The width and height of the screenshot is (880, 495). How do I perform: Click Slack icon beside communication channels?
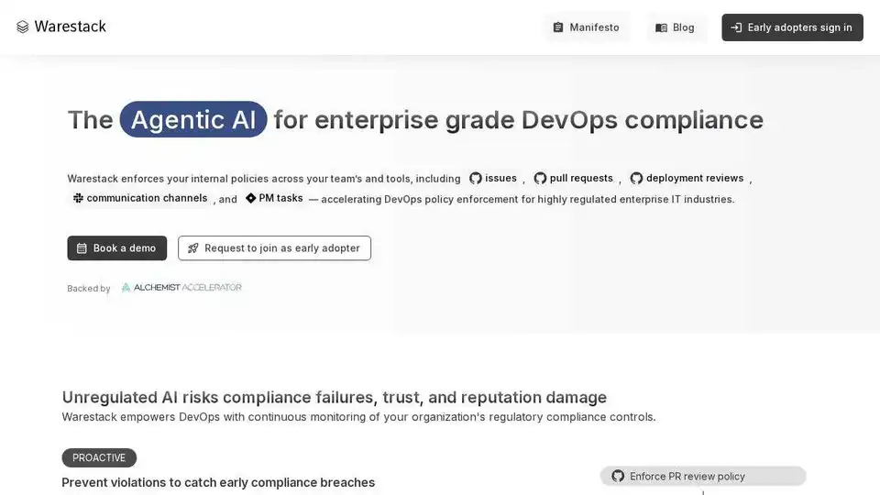tap(78, 198)
